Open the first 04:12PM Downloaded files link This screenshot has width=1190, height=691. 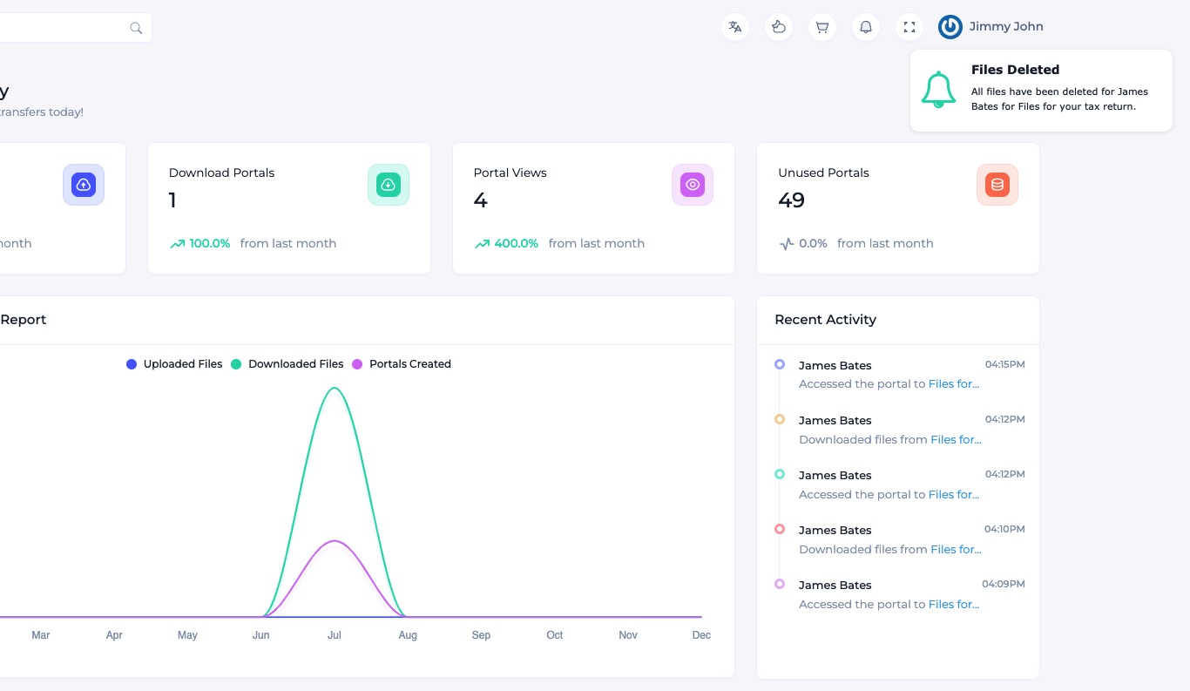click(x=956, y=439)
